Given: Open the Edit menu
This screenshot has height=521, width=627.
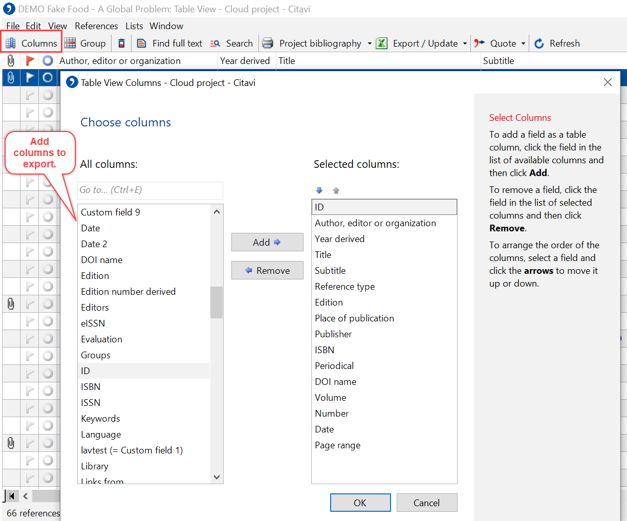Looking at the screenshot, I should click(33, 26).
